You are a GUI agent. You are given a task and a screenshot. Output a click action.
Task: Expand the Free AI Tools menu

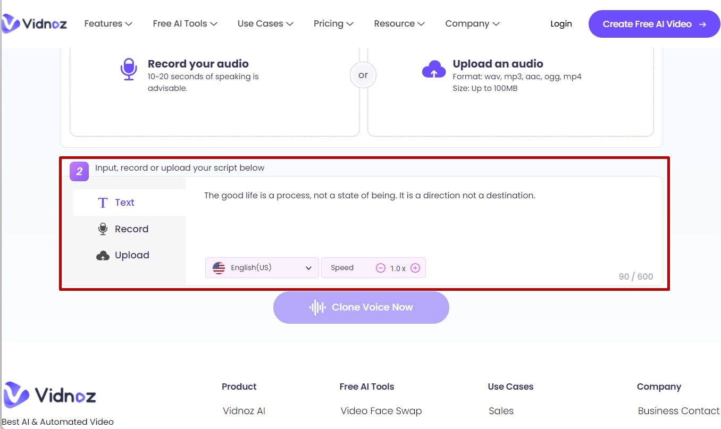tap(185, 24)
